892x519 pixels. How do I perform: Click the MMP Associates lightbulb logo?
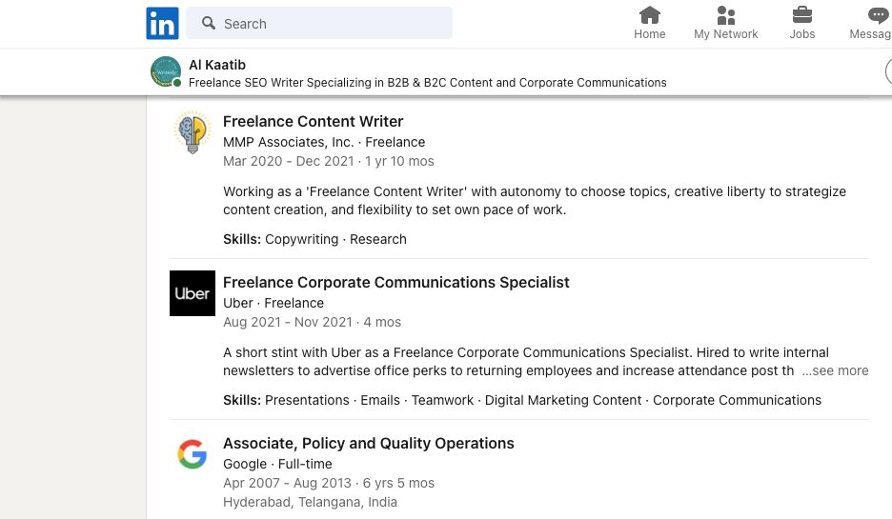coord(193,132)
